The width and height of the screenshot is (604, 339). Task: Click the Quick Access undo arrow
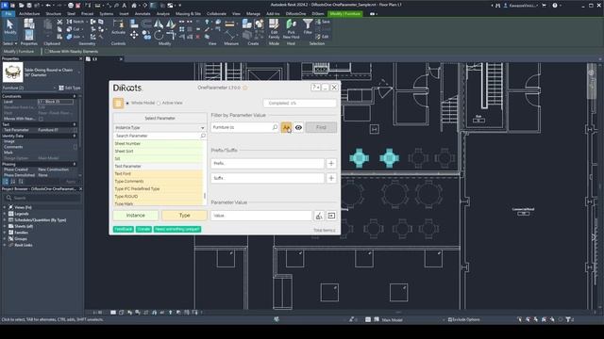click(48, 6)
